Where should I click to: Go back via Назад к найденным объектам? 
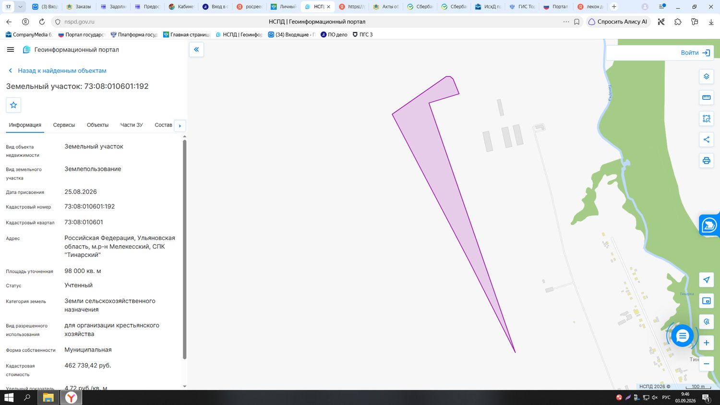coord(57,71)
